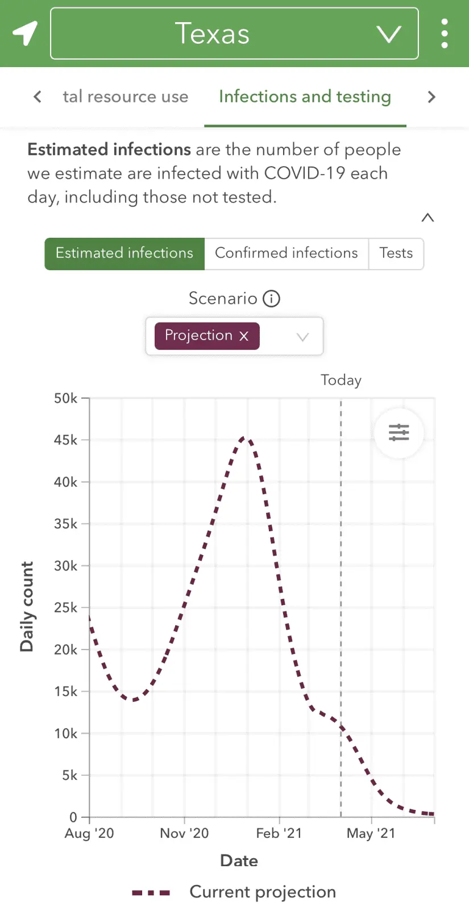Collapse the description with the caret
Image resolution: width=469 pixels, height=910 pixels.
point(428,218)
